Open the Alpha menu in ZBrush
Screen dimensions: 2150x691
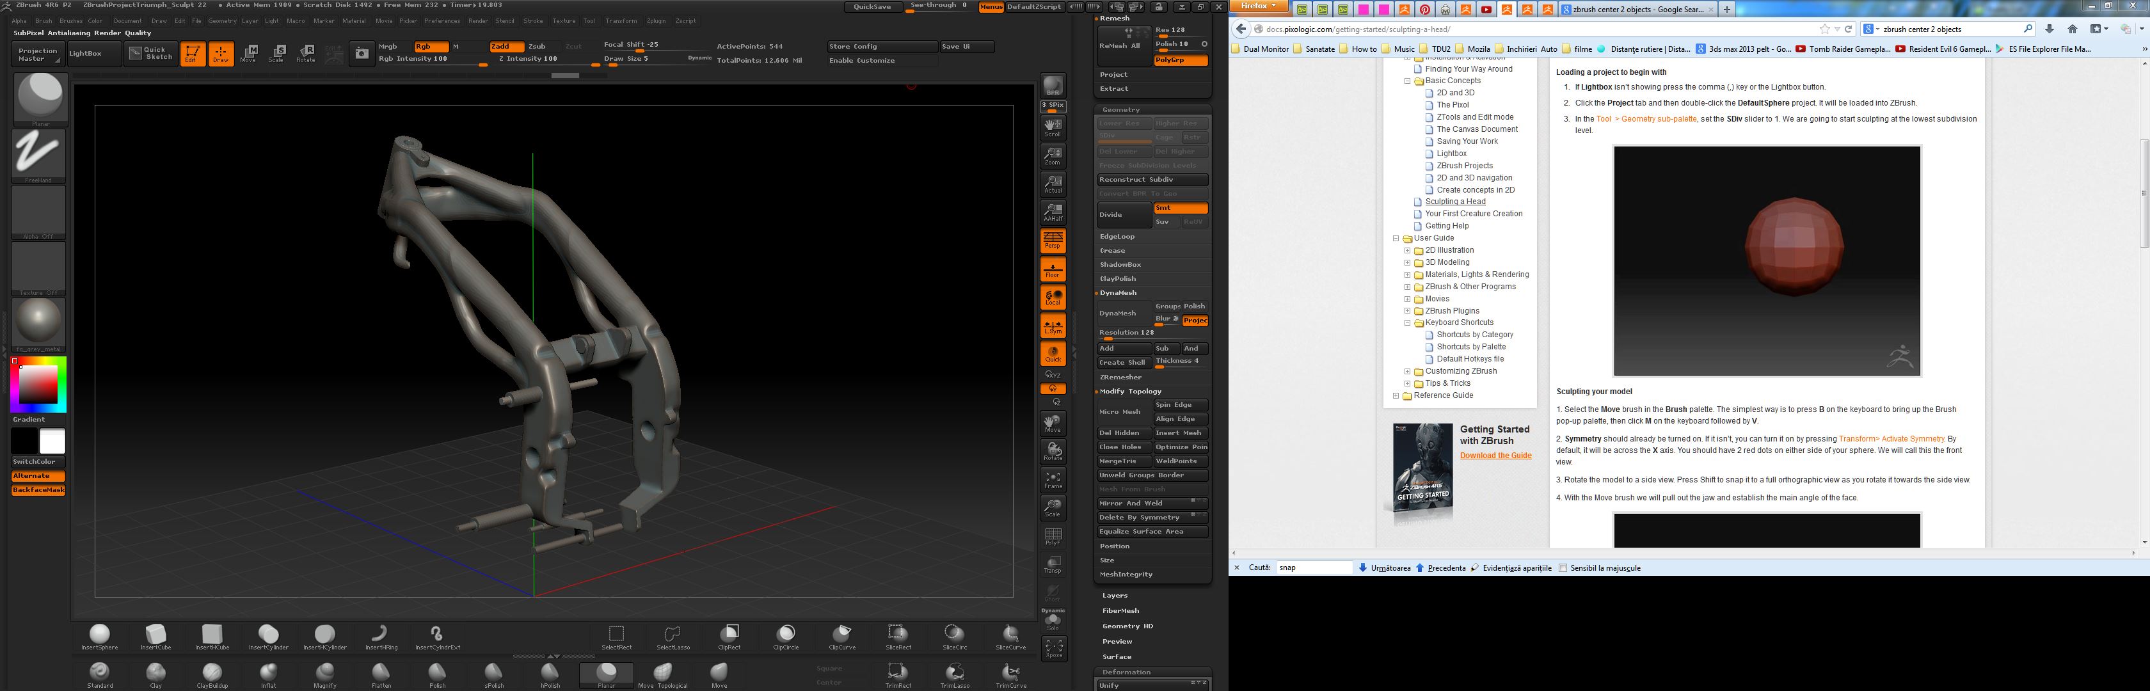coord(19,21)
